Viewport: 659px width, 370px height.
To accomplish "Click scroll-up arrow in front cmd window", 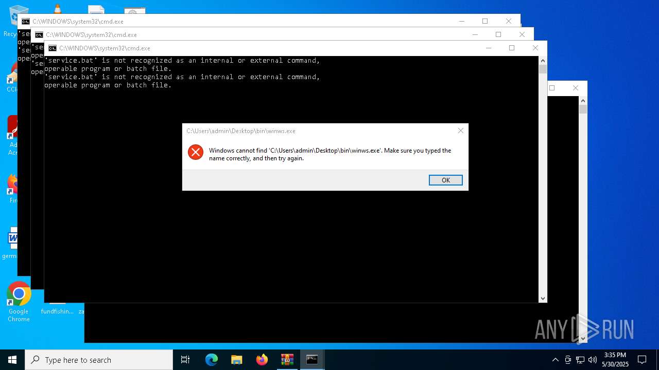I will (x=543, y=61).
